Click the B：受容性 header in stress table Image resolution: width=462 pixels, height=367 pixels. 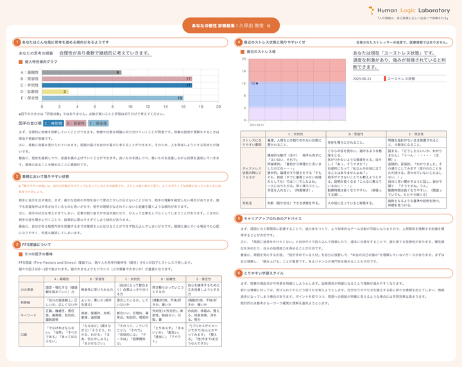[356, 134]
